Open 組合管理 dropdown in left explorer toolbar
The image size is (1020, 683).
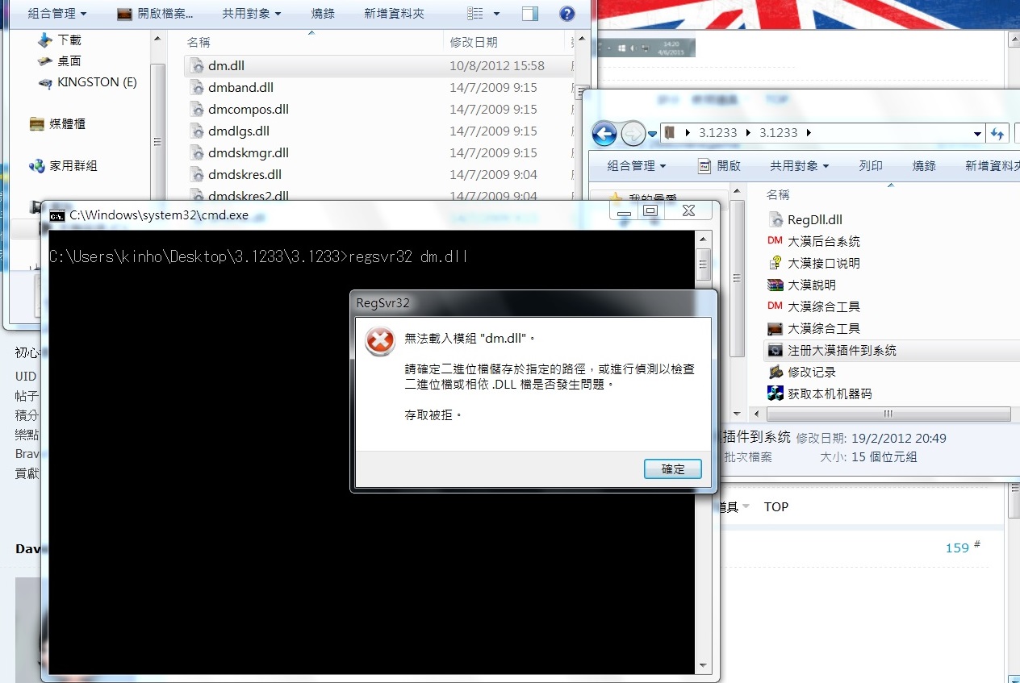57,14
